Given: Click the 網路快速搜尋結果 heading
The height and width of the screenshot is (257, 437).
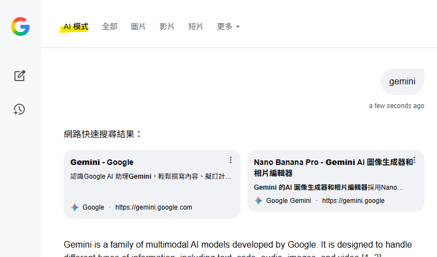Looking at the screenshot, I should (x=102, y=134).
